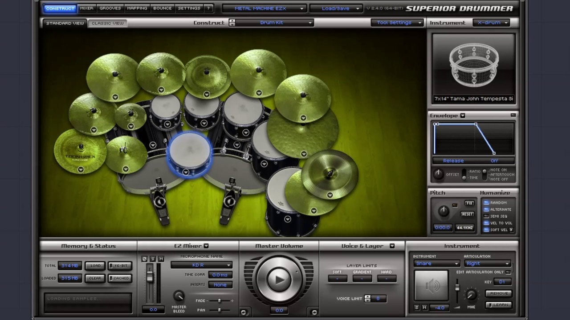This screenshot has height=320, width=570.
Task: Select the right kick drum head
Action: (236, 173)
